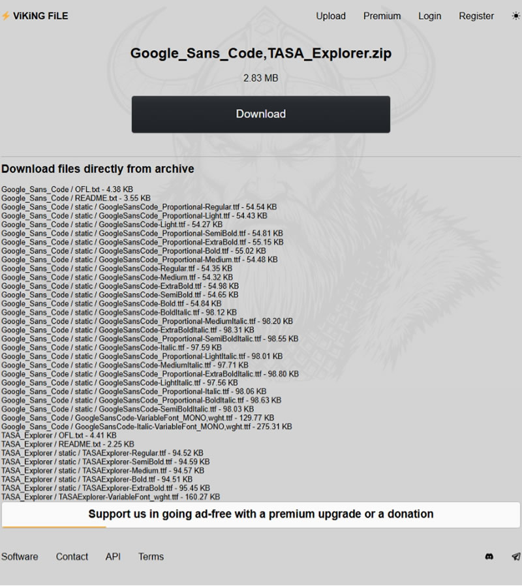This screenshot has width=522, height=586.
Task: Download TASAExplorer-SemiBold.ttf
Action: coord(105,461)
